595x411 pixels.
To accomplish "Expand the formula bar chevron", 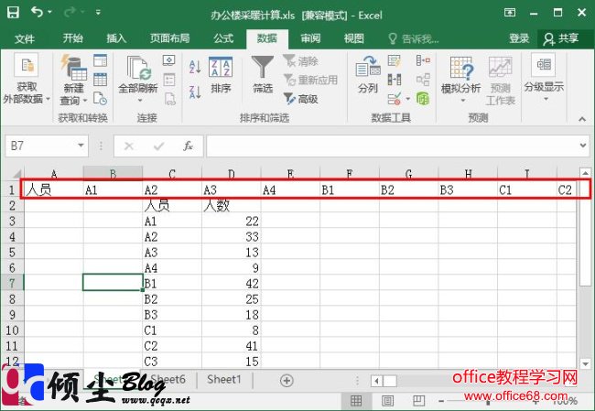I will [583, 146].
